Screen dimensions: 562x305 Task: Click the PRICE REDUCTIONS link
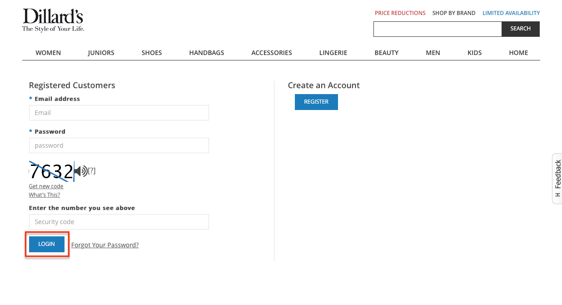pos(400,13)
